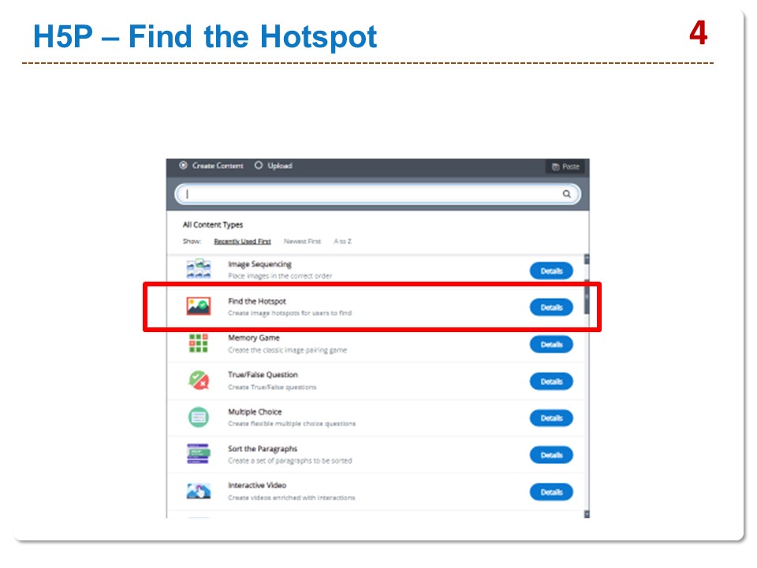Screen dimensions: 757x568
Task: Select the Interactive Video icon
Action: [198, 491]
